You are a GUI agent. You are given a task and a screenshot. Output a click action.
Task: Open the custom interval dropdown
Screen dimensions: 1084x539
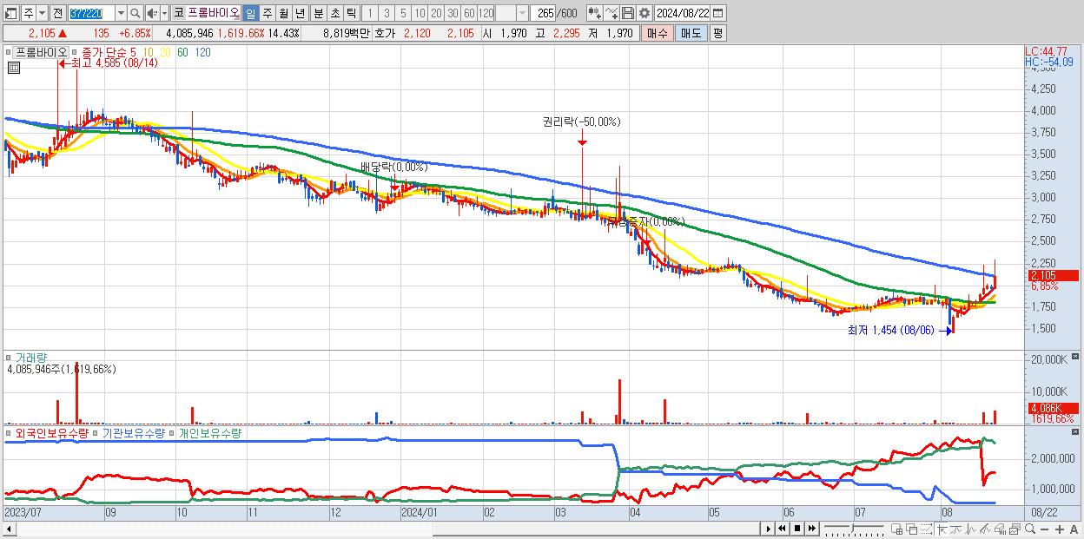pyautogui.click(x=522, y=13)
